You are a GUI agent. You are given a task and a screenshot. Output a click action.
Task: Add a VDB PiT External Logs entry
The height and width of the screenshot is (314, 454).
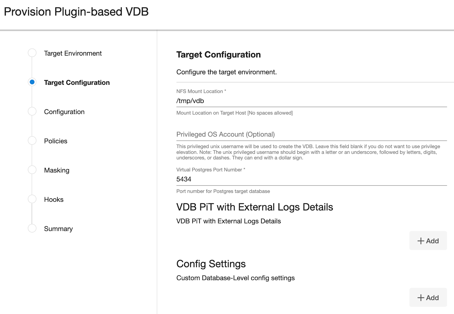coord(428,241)
